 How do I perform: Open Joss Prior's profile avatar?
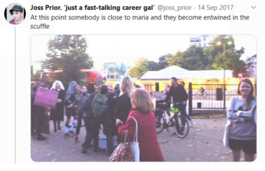[x=15, y=14]
